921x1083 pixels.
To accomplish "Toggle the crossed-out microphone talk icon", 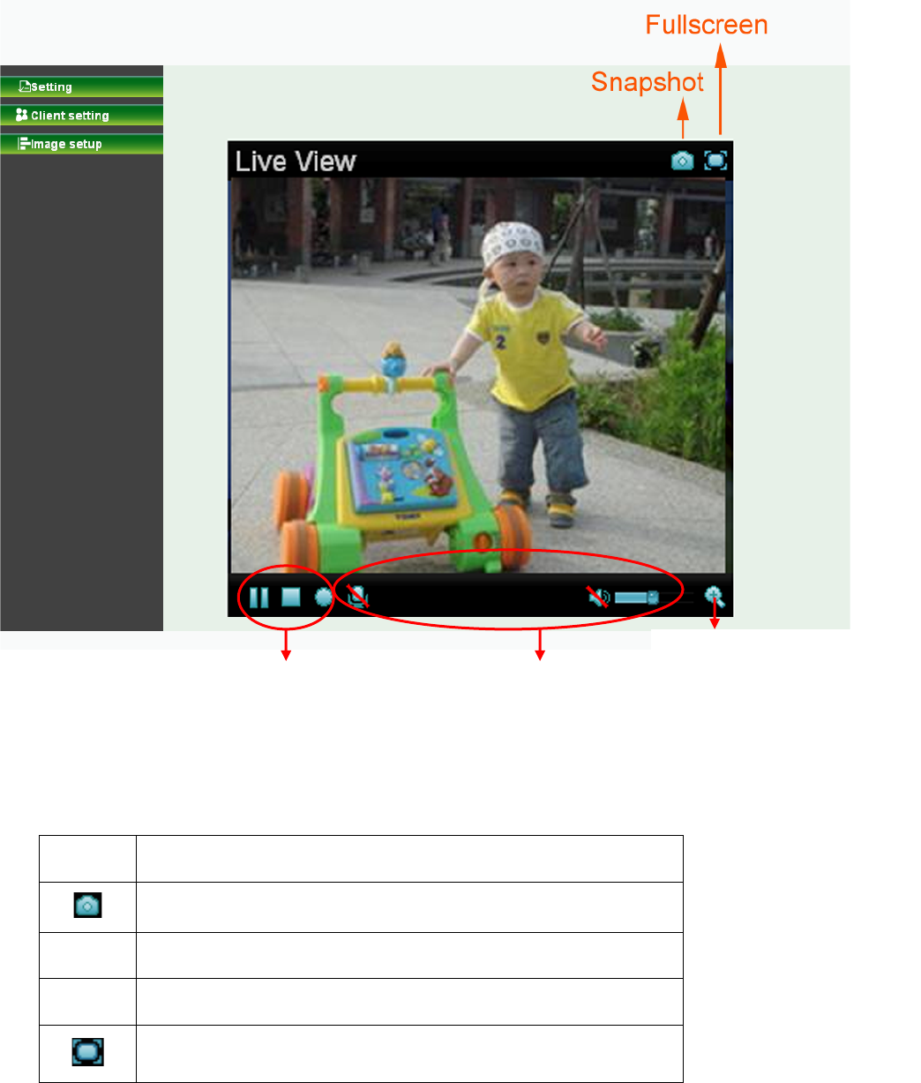I will pyautogui.click(x=357, y=598).
